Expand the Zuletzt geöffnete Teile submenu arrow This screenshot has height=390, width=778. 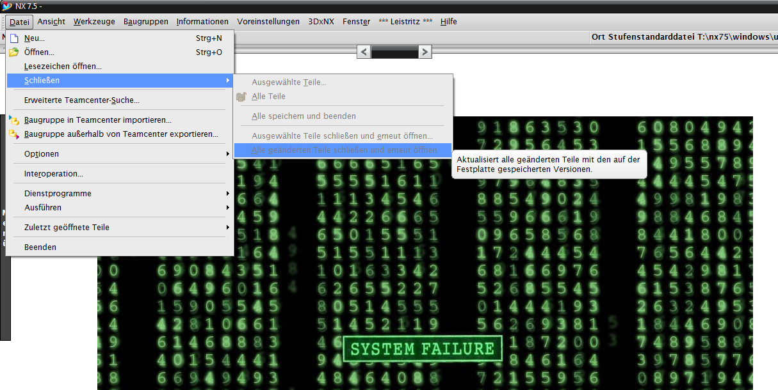[227, 228]
